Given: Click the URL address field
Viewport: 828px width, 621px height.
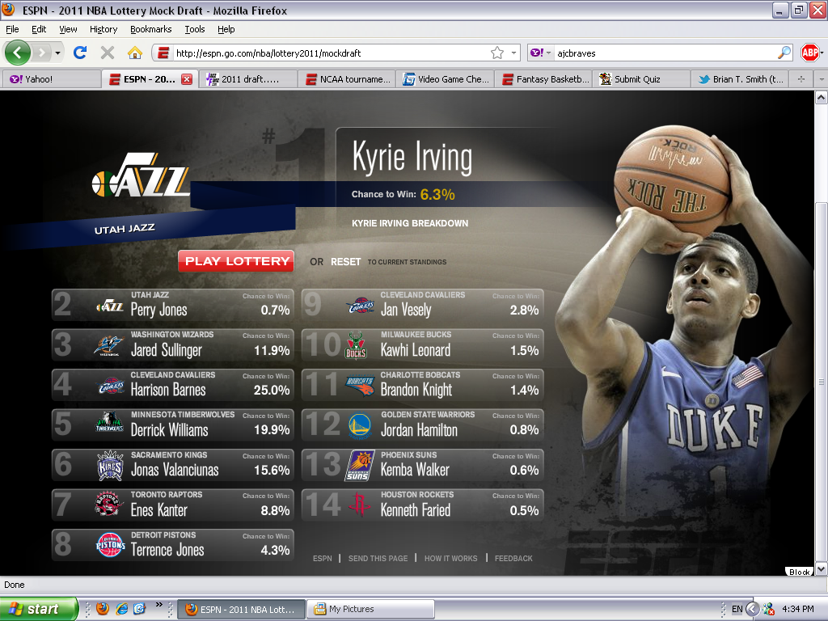Looking at the screenshot, I should coord(330,53).
